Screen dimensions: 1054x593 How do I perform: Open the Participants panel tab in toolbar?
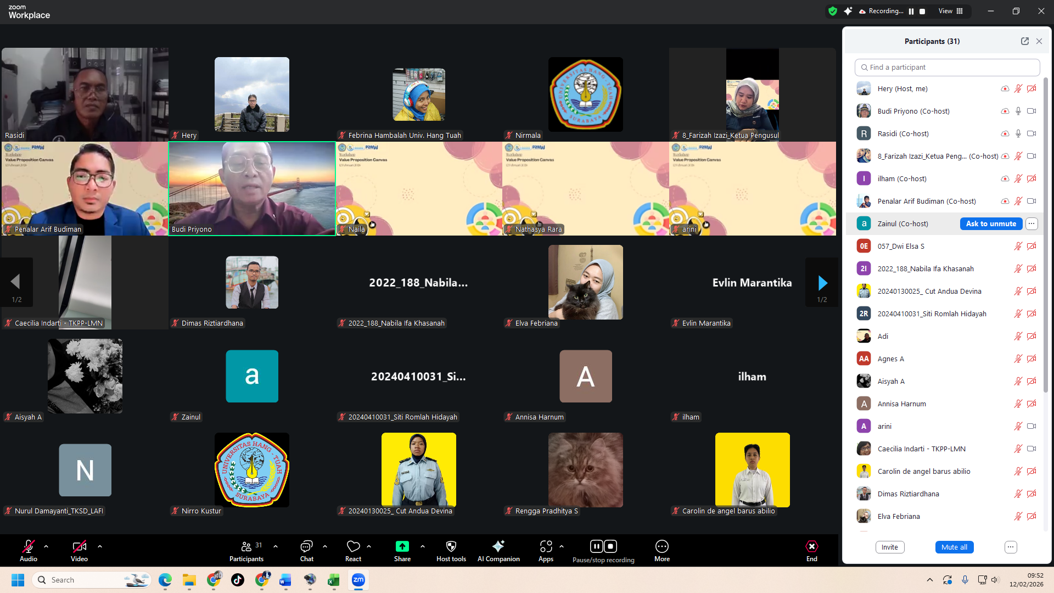click(246, 546)
